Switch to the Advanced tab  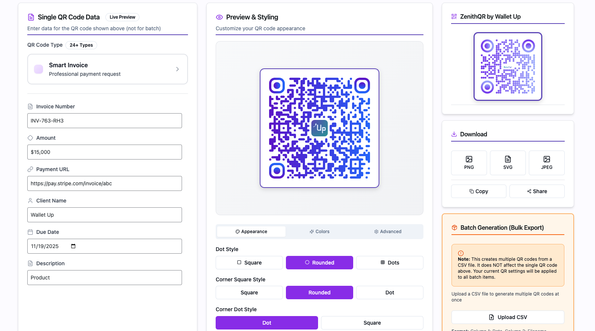point(388,232)
